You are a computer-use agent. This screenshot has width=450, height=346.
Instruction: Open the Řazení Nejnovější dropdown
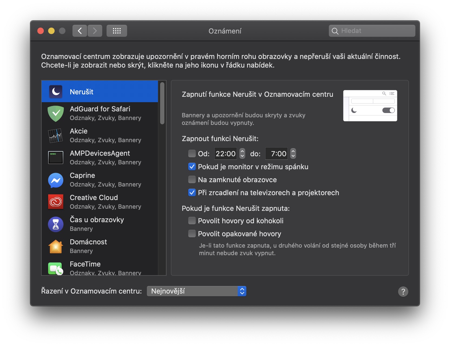pos(196,291)
